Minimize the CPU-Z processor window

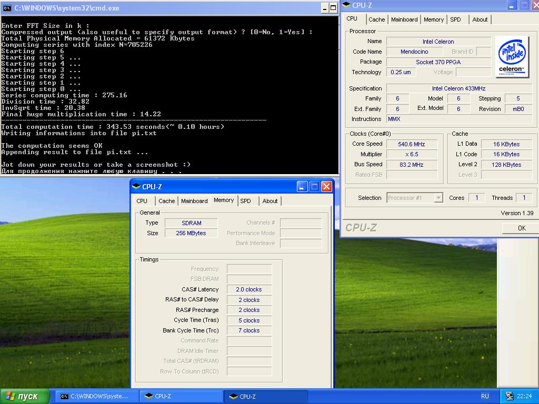click(512, 5)
